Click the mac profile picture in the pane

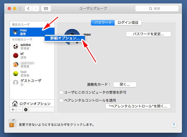[x=72, y=37]
